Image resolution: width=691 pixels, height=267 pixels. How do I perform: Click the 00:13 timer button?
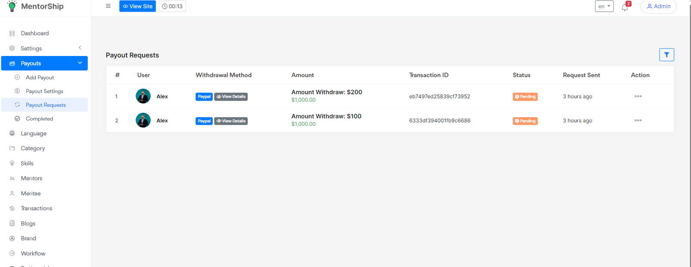172,6
